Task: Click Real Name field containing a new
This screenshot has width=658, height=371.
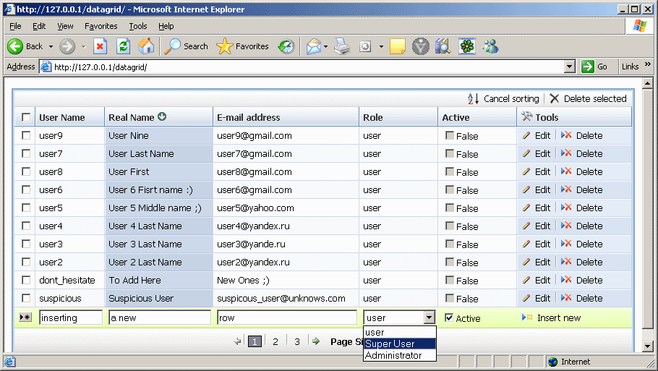Action: [x=160, y=317]
